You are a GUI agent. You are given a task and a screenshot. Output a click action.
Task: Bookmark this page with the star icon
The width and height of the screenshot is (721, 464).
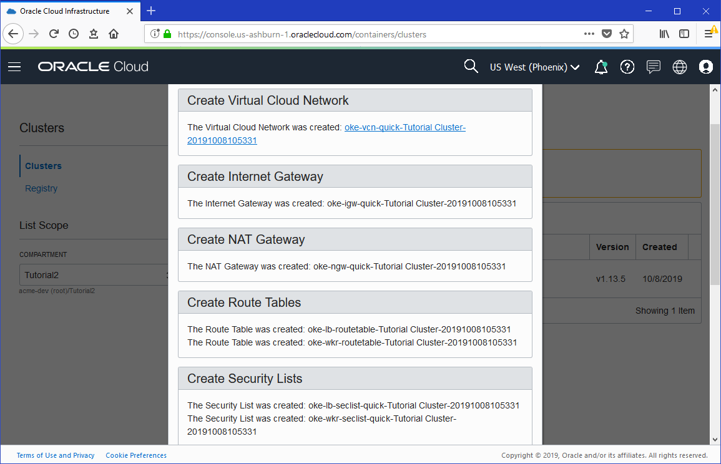[624, 34]
